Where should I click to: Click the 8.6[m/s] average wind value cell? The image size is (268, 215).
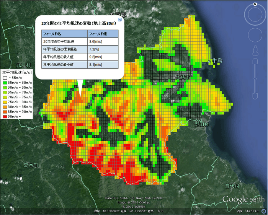[103, 41]
